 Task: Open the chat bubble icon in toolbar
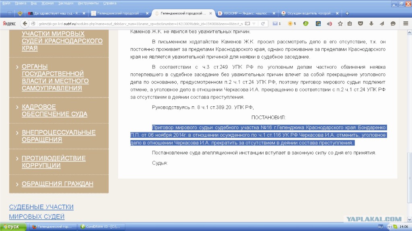(x=393, y=24)
